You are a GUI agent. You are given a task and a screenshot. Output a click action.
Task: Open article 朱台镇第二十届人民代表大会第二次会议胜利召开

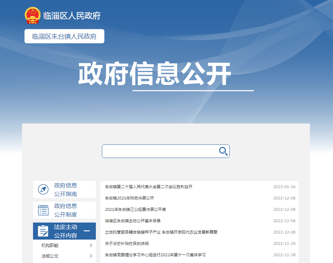click(149, 187)
